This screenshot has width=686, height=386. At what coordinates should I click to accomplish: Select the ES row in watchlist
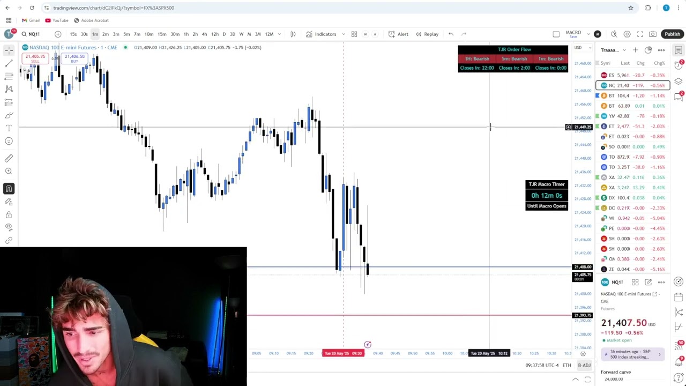point(632,76)
